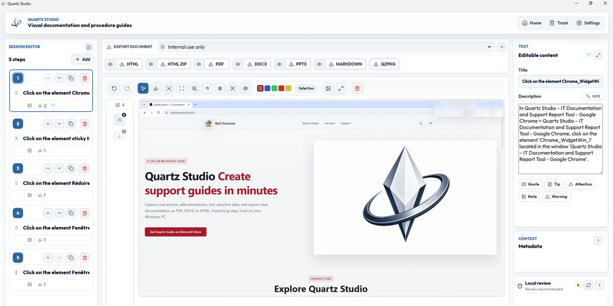Delete annotation with red trash in toolbar

coord(357,88)
